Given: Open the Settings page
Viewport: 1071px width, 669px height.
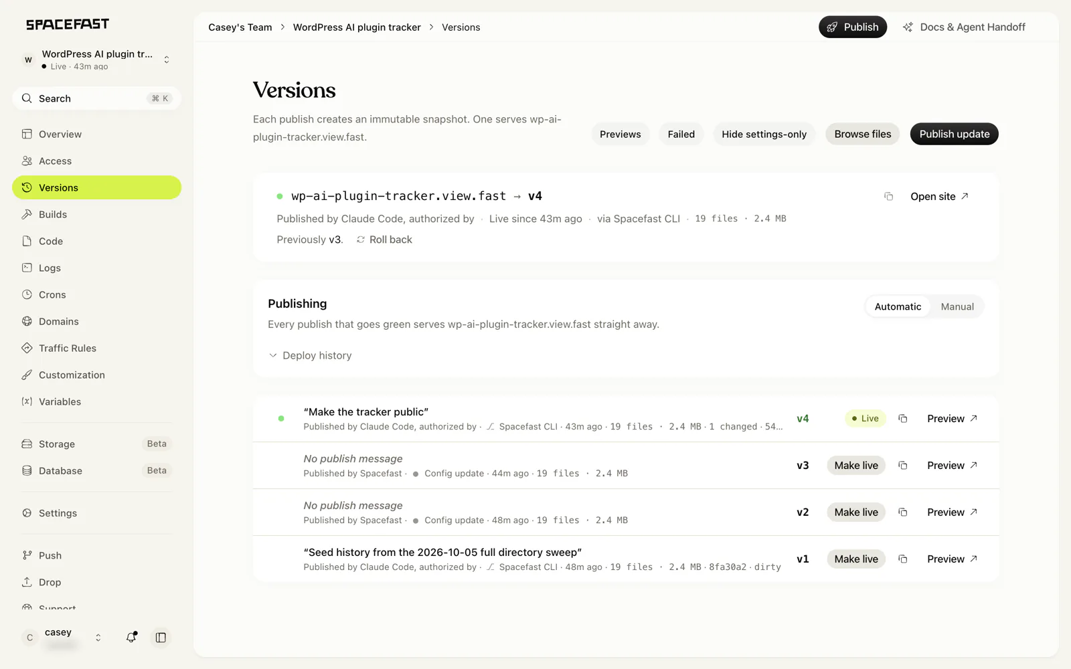Looking at the screenshot, I should tap(96, 513).
